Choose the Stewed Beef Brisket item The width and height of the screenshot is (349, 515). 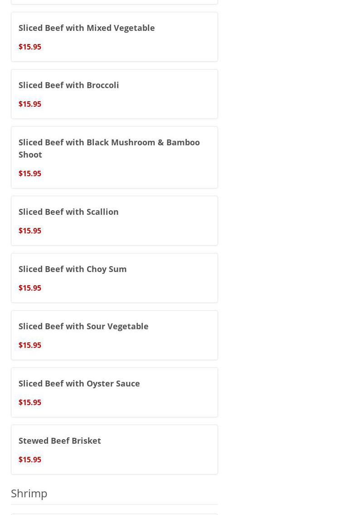pos(60,441)
